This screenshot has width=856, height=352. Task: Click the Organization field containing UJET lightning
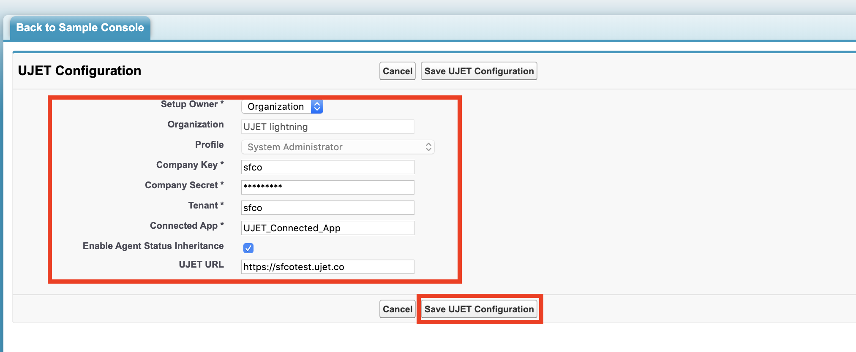click(327, 127)
